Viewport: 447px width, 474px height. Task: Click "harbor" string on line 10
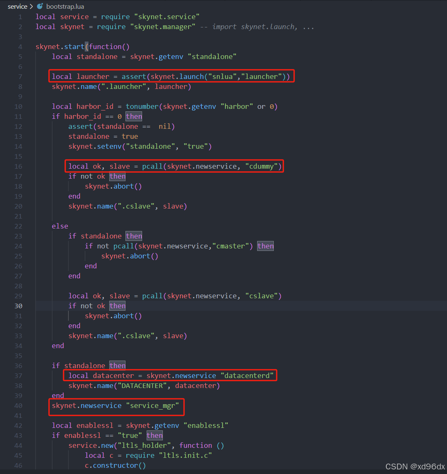point(237,106)
